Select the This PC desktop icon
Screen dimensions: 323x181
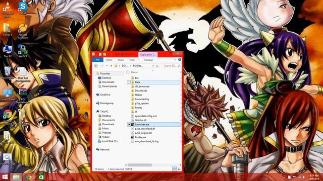click(x=8, y=51)
